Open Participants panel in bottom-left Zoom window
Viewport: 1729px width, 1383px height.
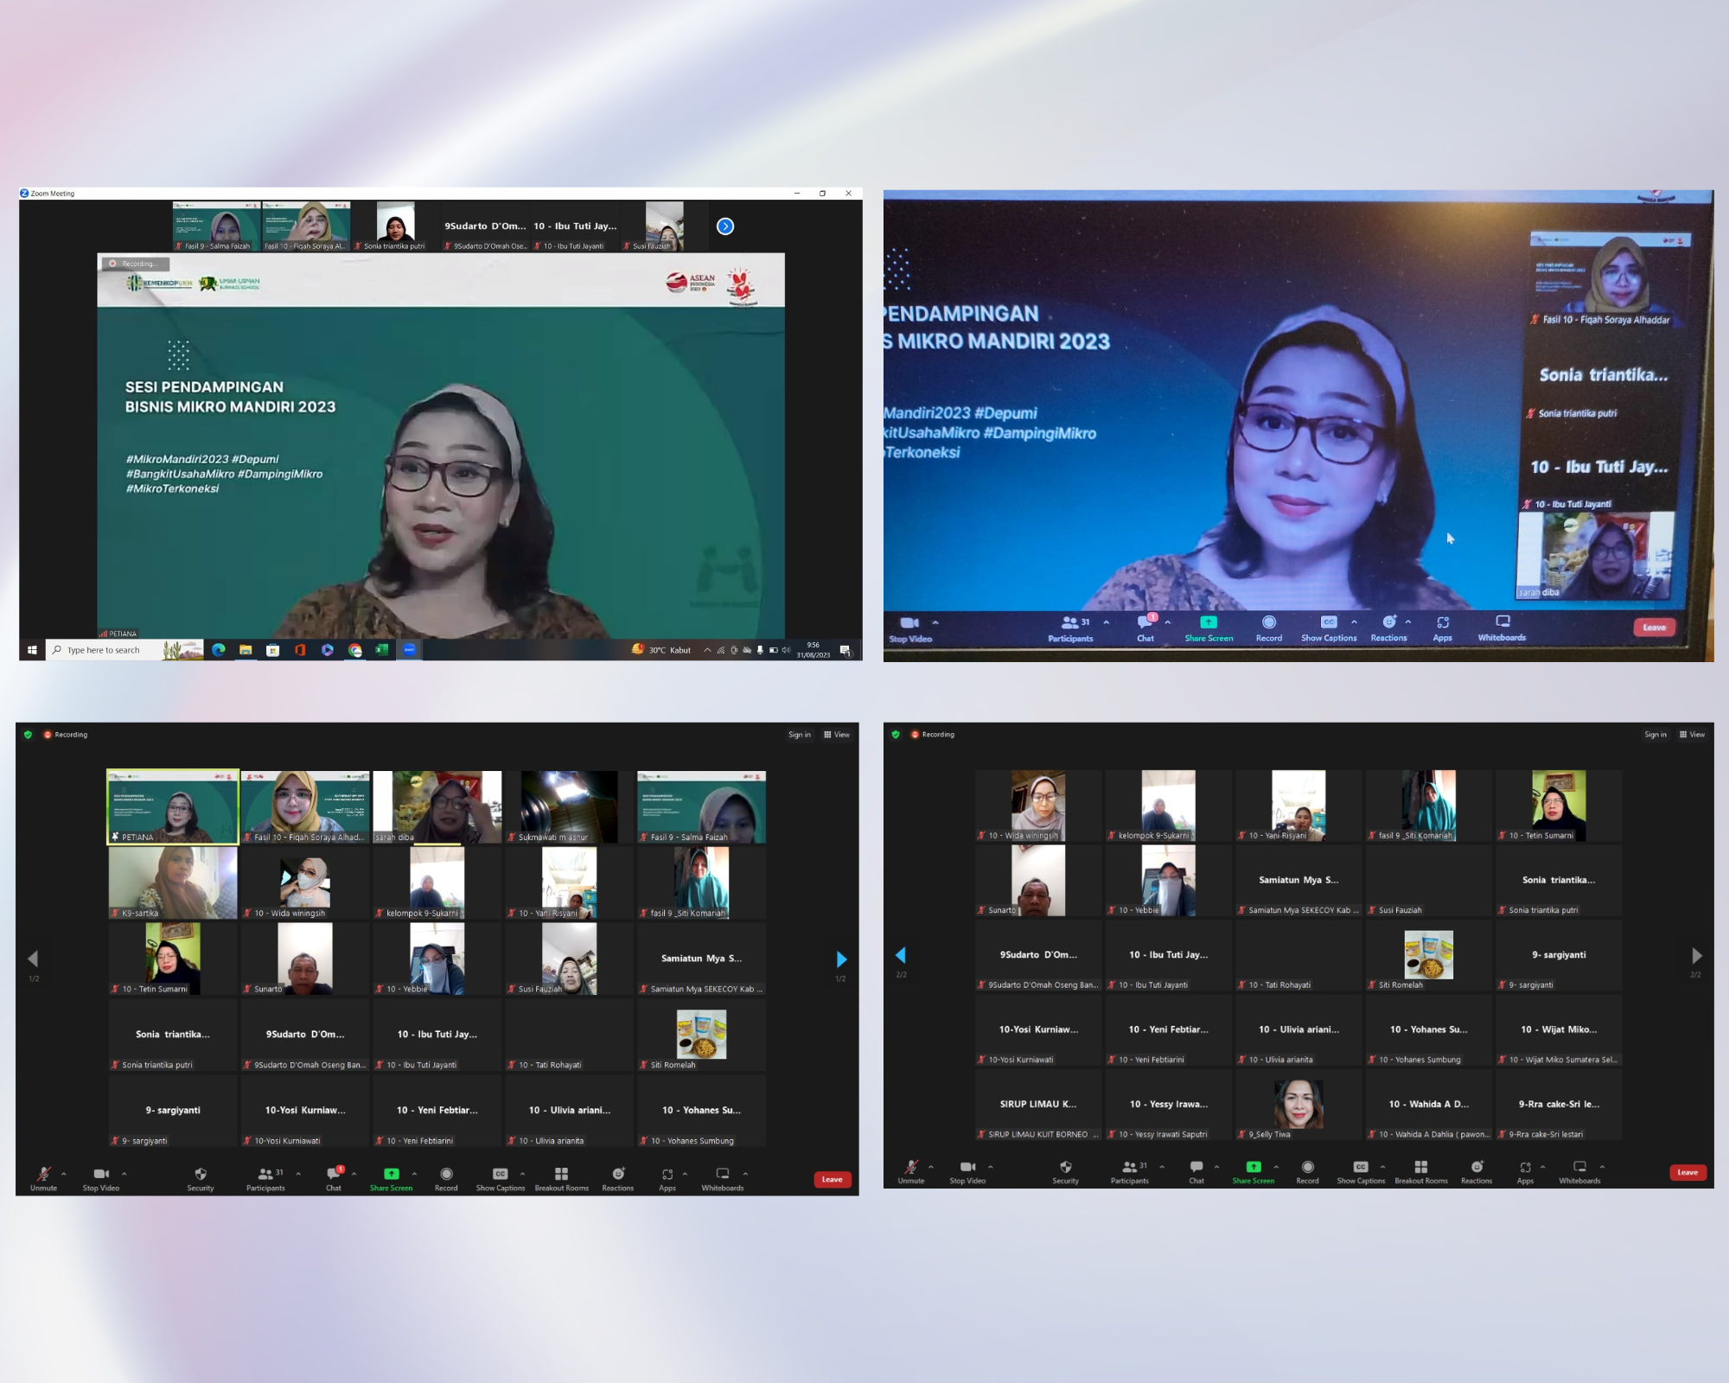point(265,1174)
